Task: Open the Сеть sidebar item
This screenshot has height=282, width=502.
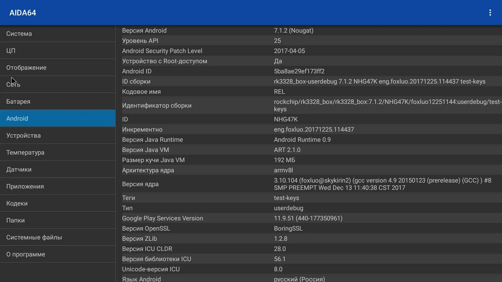Action: pyautogui.click(x=58, y=85)
